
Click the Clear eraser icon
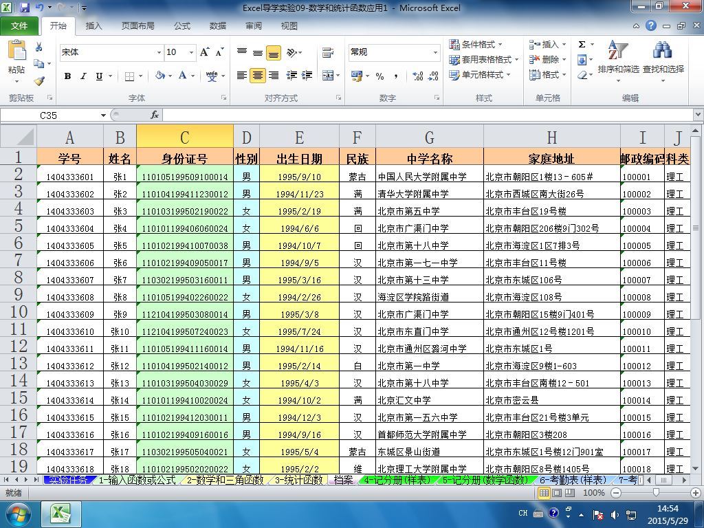[x=582, y=74]
